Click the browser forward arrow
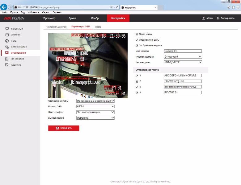The image size is (241, 185). 10,7
